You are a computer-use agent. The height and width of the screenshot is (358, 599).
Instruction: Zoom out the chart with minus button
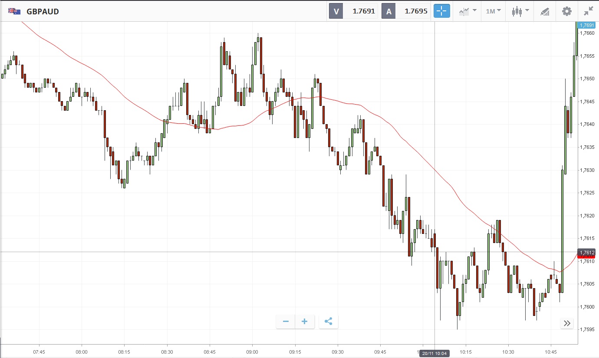coord(286,322)
